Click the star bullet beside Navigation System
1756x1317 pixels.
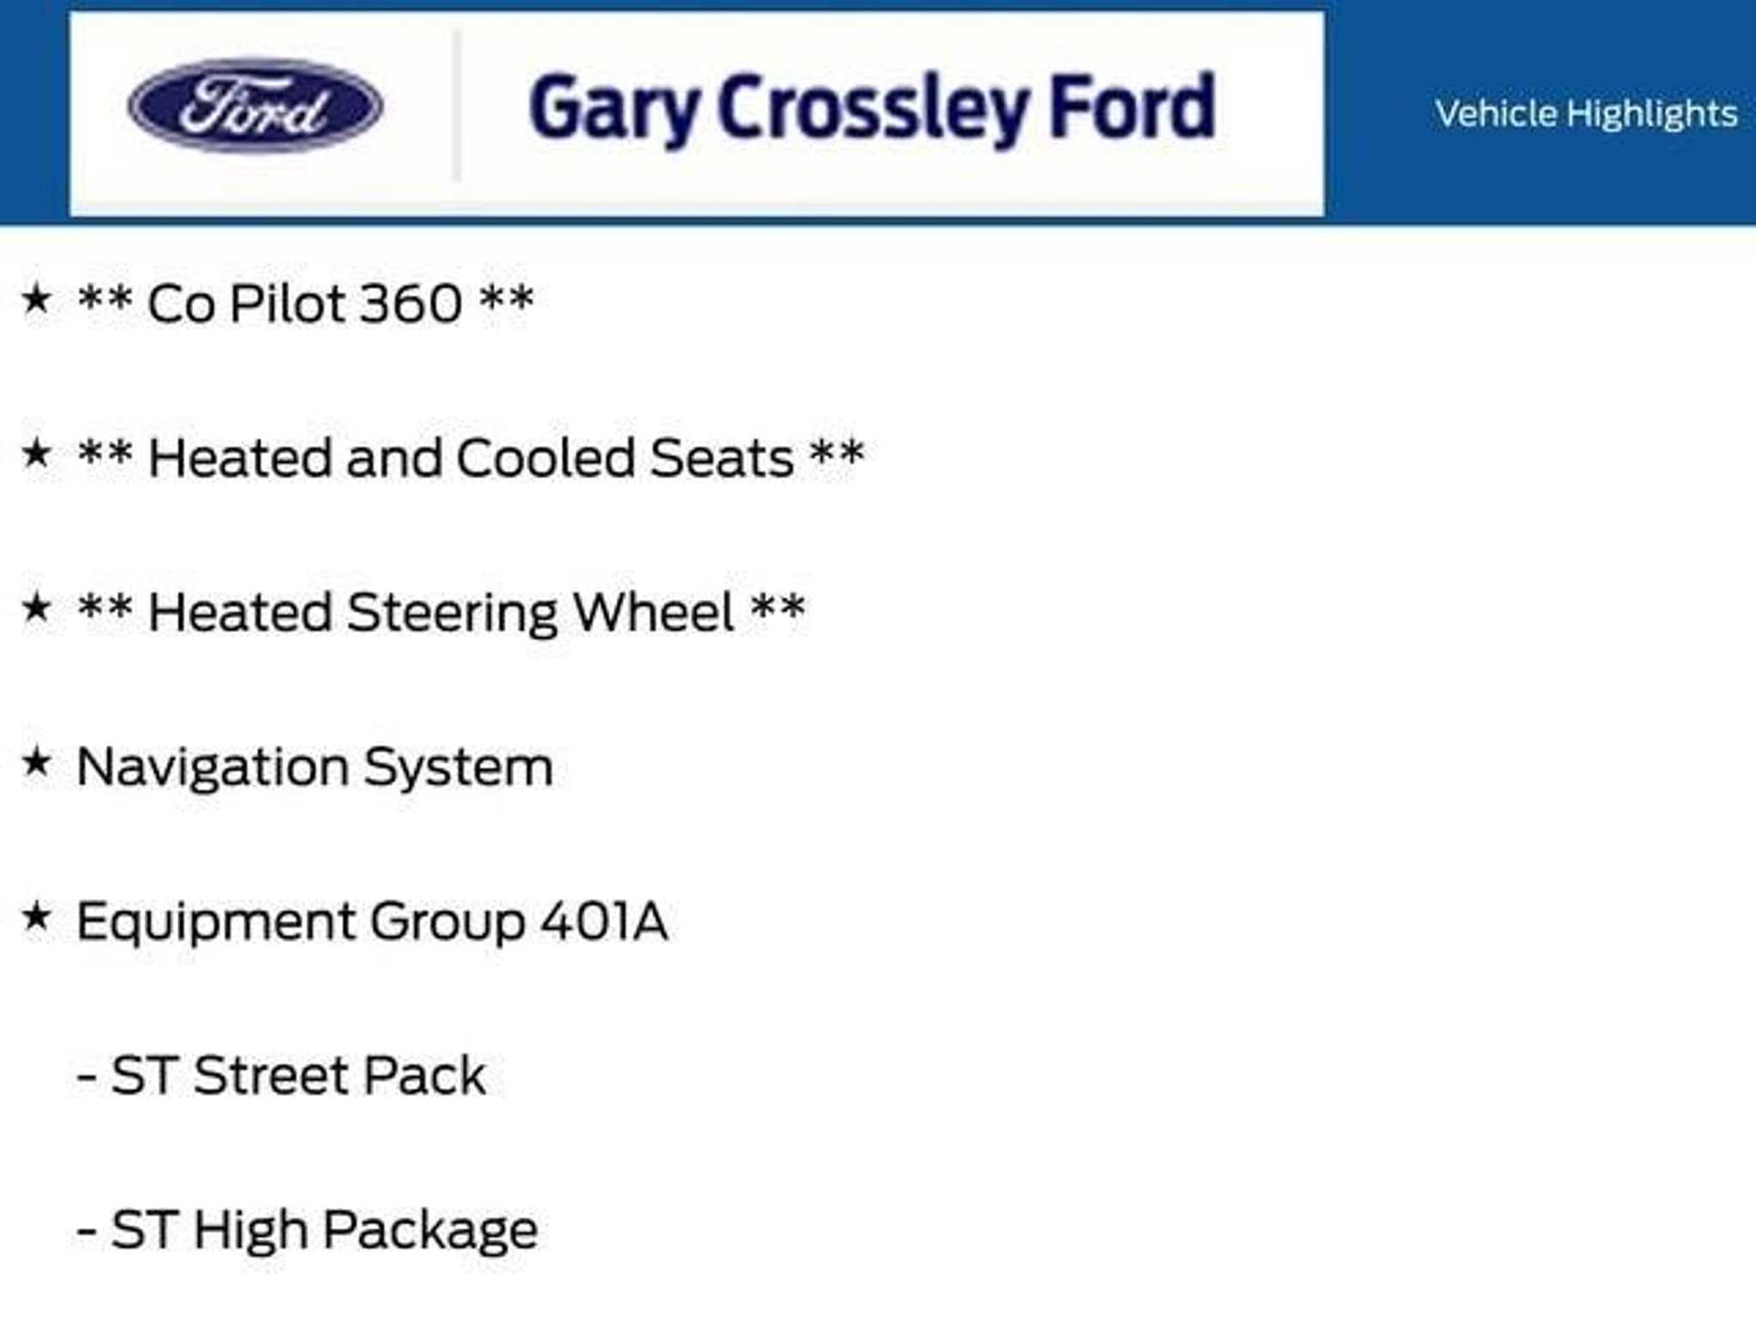click(36, 761)
